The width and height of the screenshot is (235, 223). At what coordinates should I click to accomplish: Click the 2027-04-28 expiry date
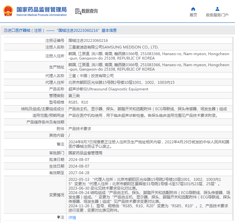pyautogui.click(x=79, y=173)
